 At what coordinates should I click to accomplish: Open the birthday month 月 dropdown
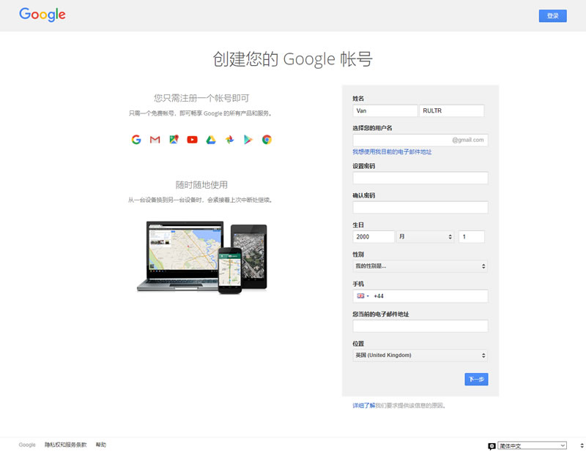(x=426, y=237)
